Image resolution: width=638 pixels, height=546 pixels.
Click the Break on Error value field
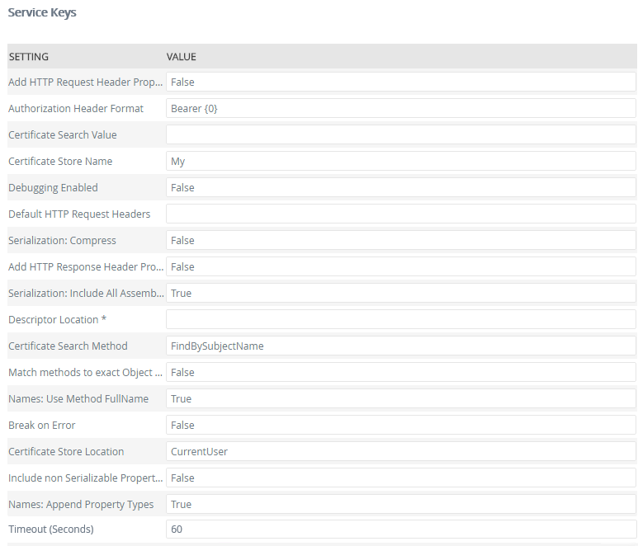point(401,426)
